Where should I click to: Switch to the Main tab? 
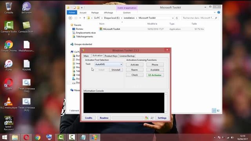point(86,56)
